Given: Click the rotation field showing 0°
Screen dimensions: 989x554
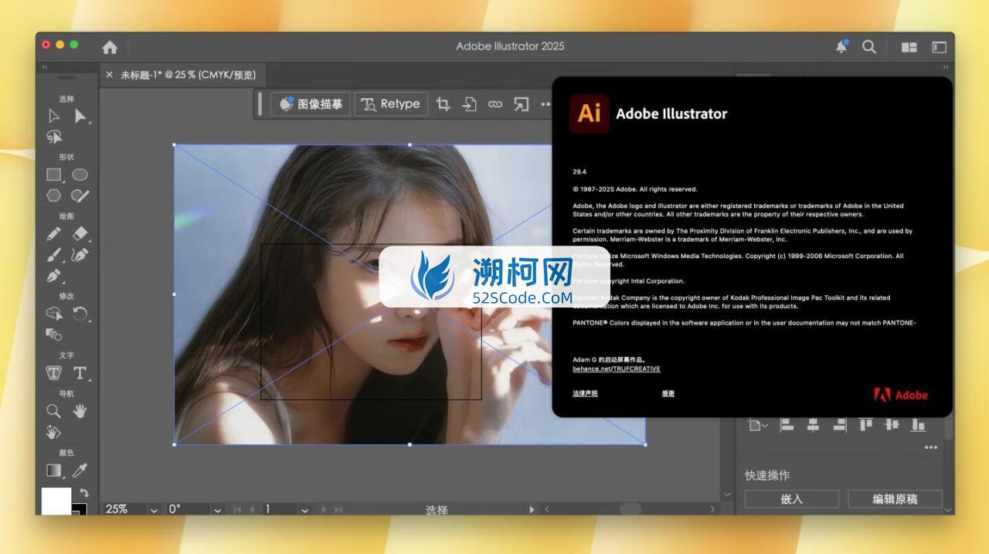Looking at the screenshot, I should (x=187, y=509).
